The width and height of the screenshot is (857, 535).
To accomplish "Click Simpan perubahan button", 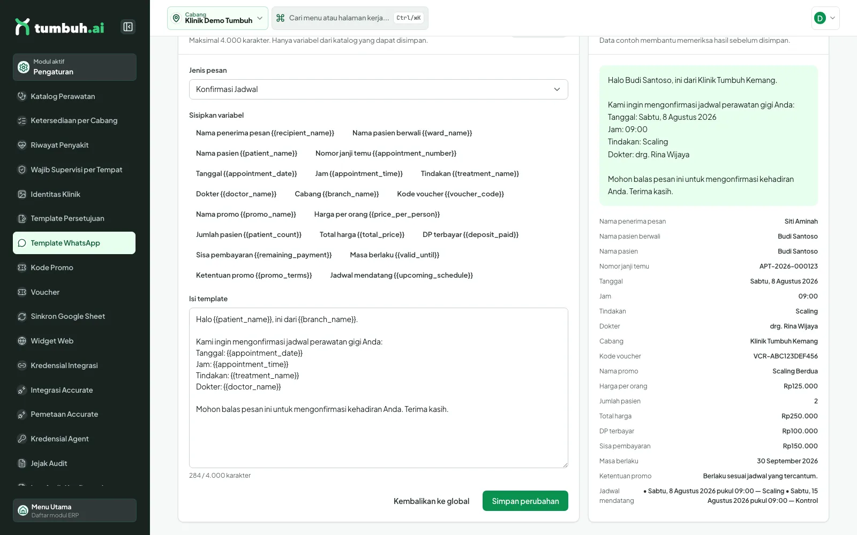I will click(x=525, y=501).
